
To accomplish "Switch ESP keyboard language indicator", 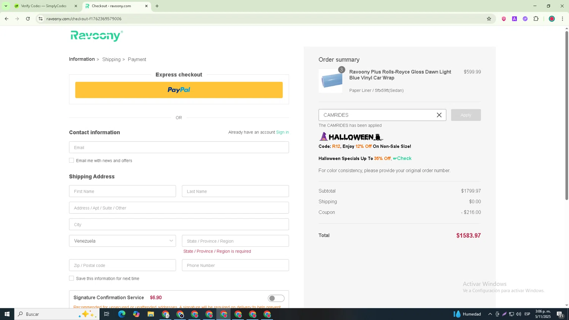I will [x=527, y=314].
